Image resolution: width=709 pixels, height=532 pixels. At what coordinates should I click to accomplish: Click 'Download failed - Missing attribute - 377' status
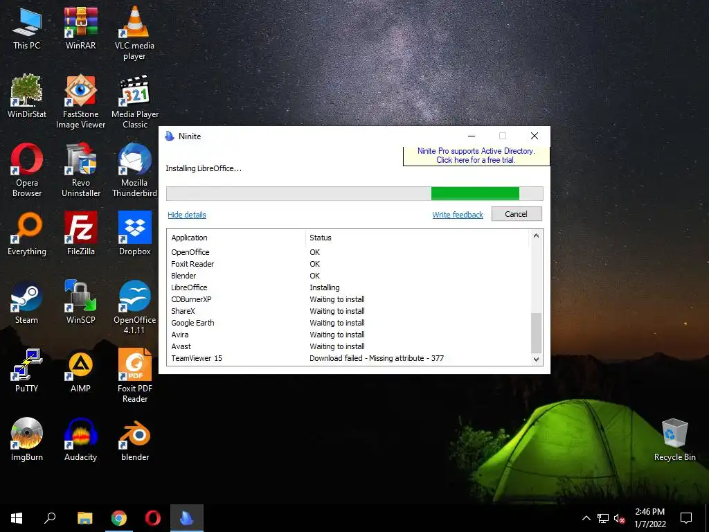click(x=377, y=358)
